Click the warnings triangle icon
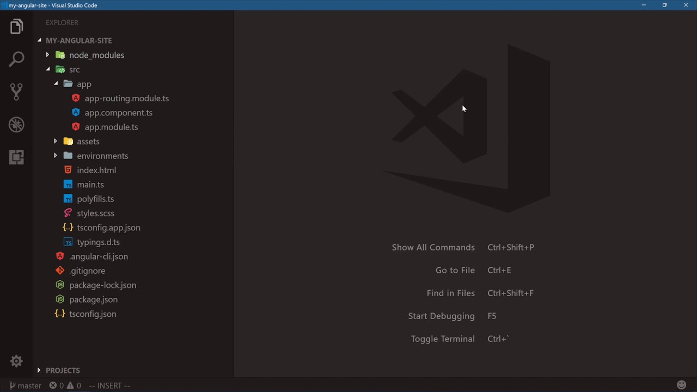The width and height of the screenshot is (697, 392). coord(70,385)
